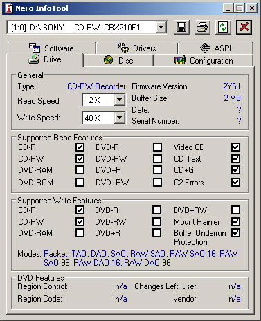The width and height of the screenshot is (261, 321).
Task: Toggle CD-R checkbox in Supported Write Features
Action: pyautogui.click(x=80, y=210)
